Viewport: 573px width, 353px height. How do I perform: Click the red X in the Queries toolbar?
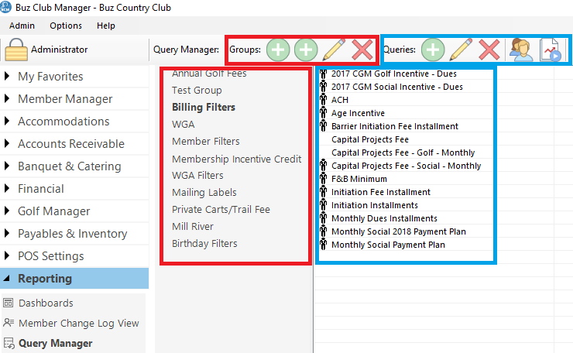[x=489, y=50]
